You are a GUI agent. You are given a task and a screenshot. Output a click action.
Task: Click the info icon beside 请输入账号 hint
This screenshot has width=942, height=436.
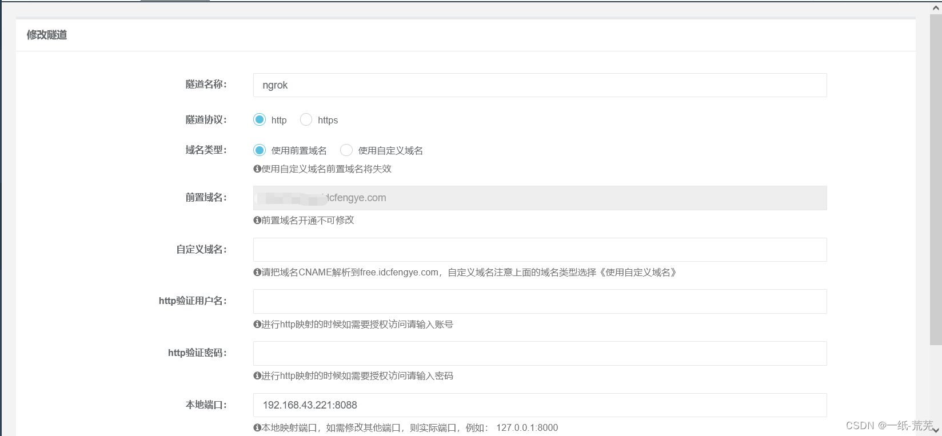[257, 325]
